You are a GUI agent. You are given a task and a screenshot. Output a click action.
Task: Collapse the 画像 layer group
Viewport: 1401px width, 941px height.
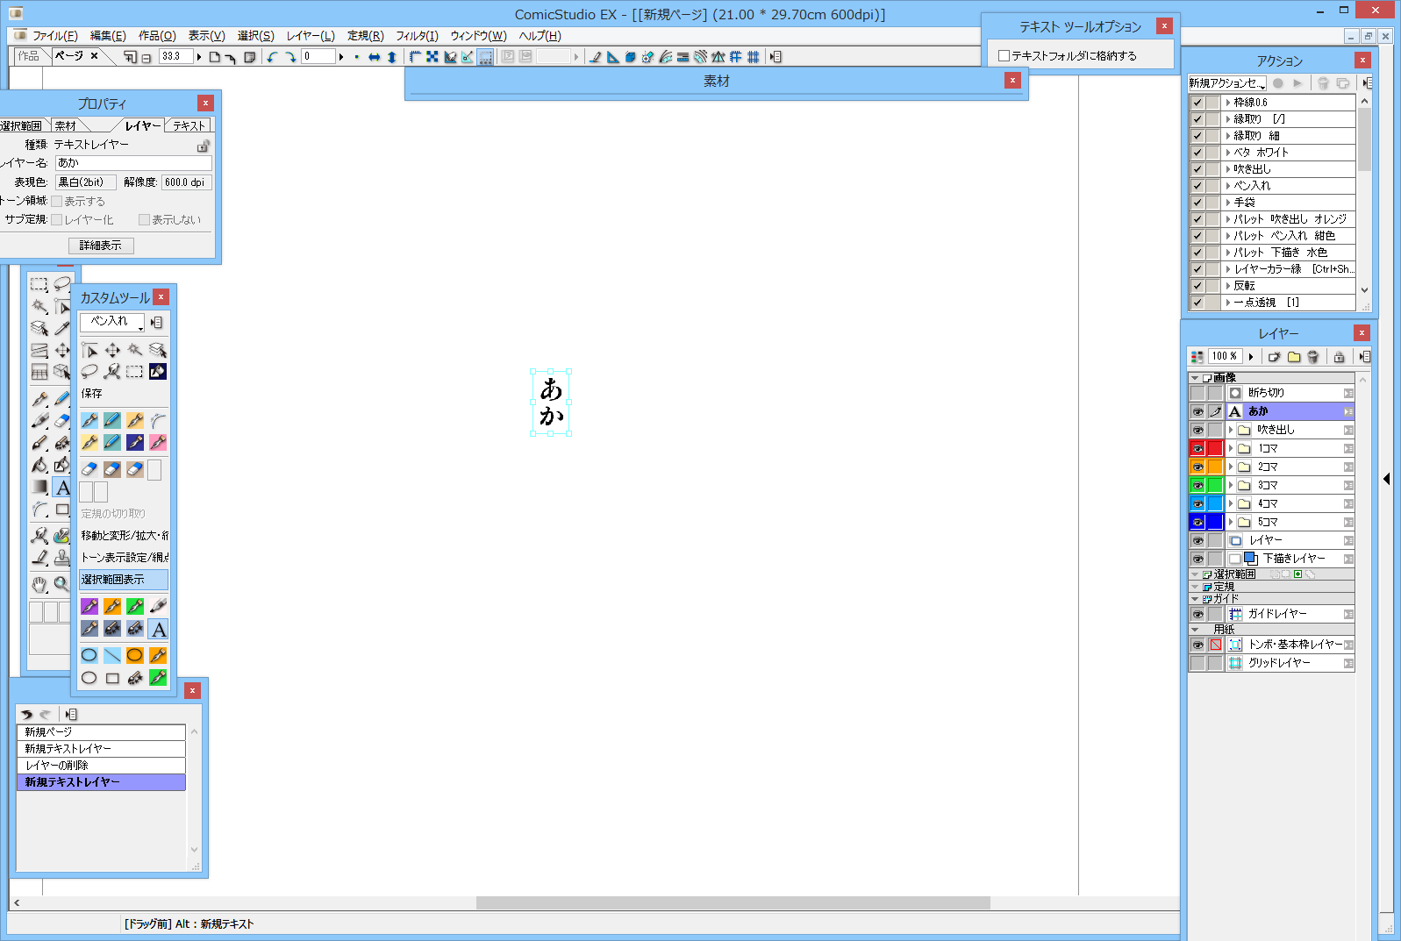[x=1195, y=378]
